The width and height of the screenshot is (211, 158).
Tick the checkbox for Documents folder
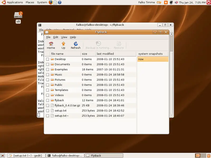pos(47,64)
